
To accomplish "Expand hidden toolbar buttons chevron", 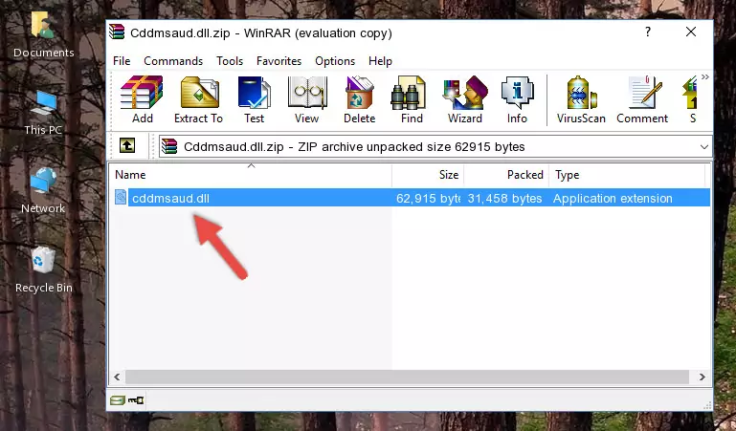I will tap(705, 76).
